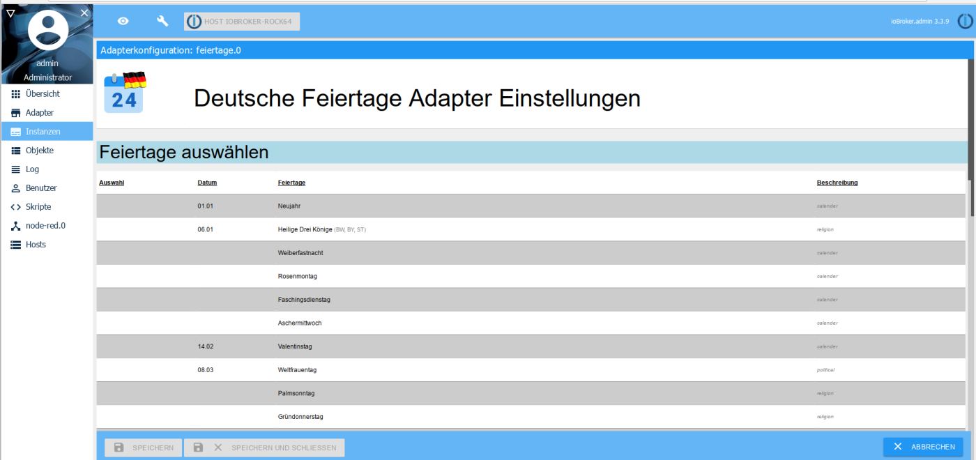Toggle the eye visibility icon in toolbar
Viewport: 976px width, 460px height.
click(x=123, y=22)
